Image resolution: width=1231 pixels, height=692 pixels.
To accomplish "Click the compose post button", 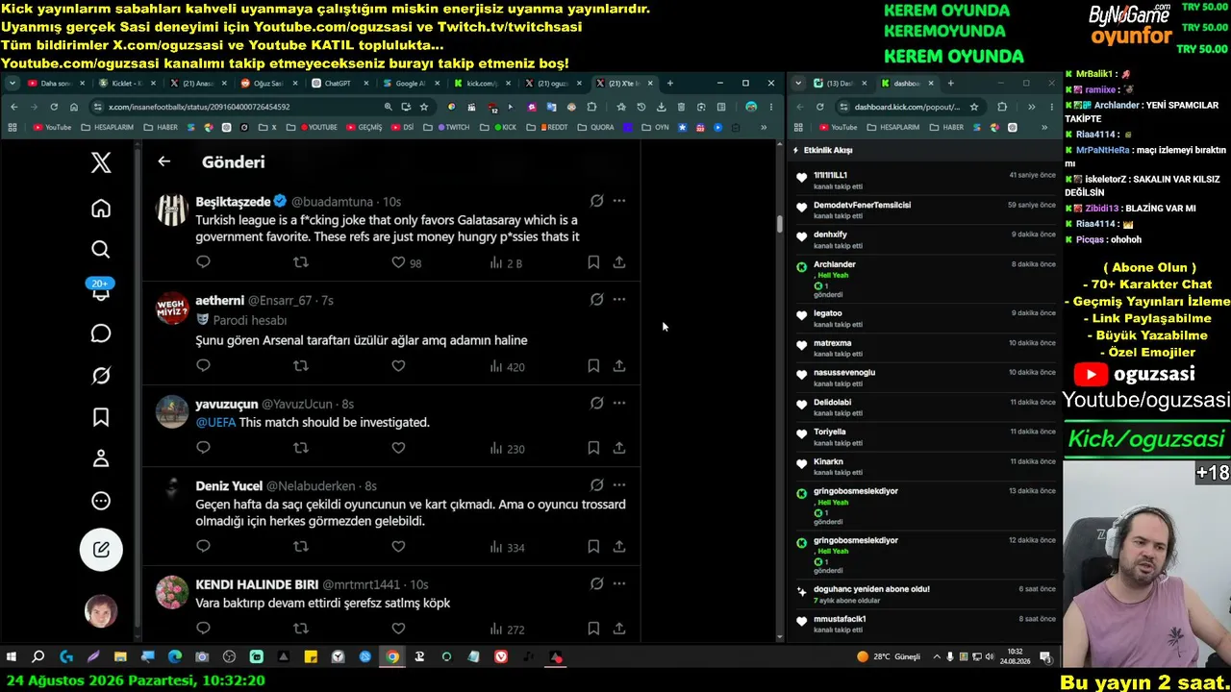I will pos(101,550).
